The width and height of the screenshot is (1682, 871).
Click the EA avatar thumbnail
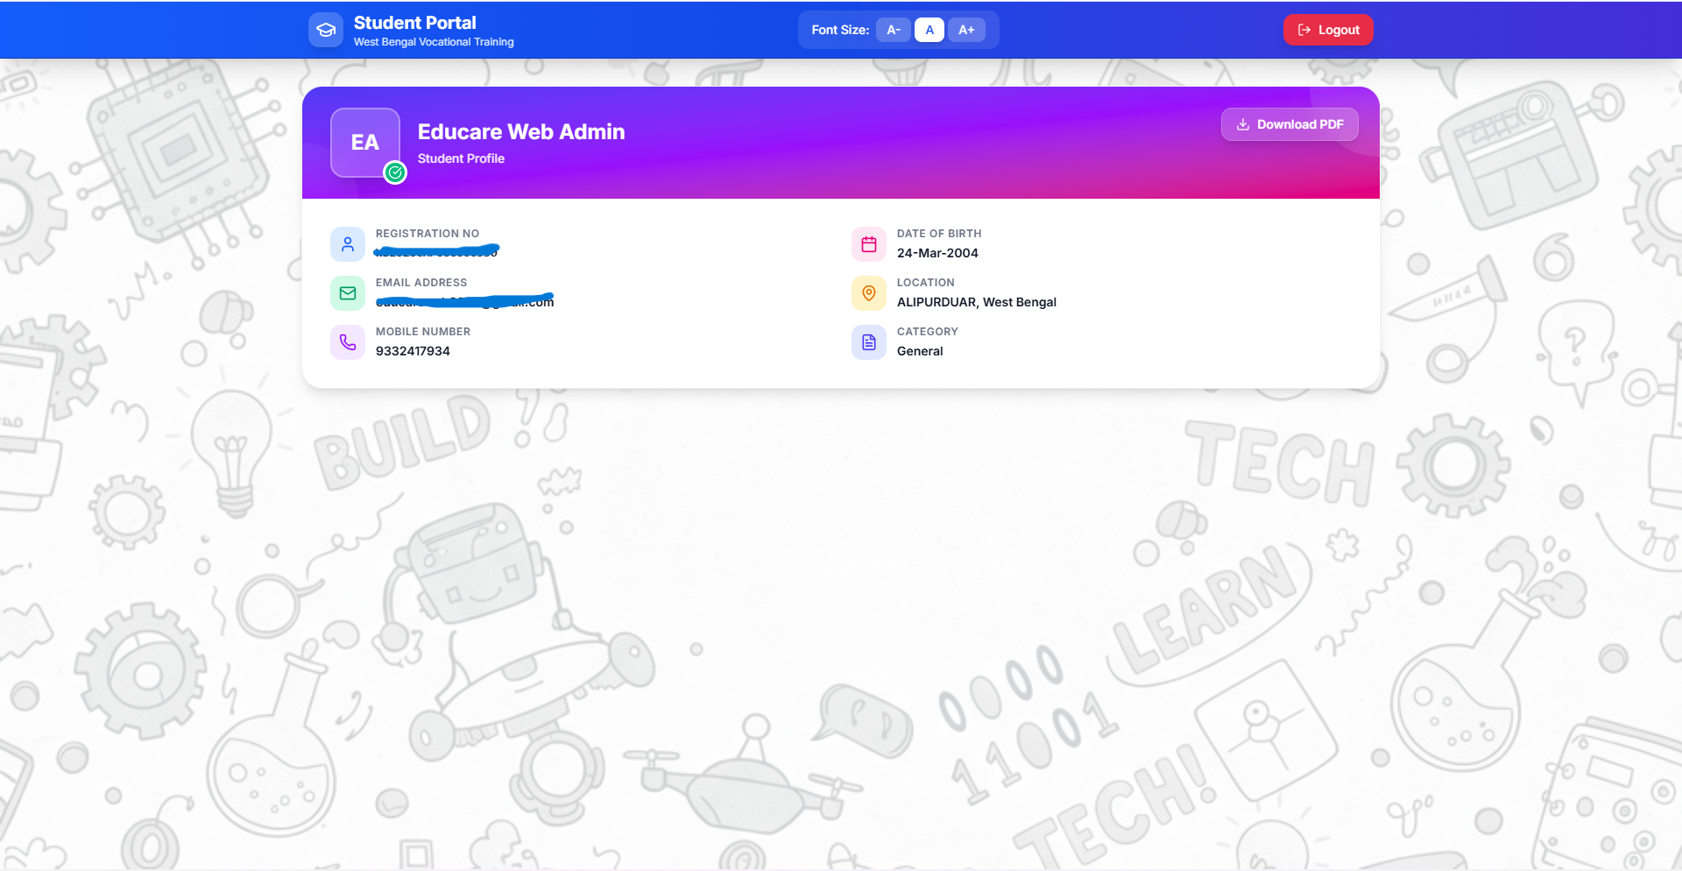click(364, 142)
